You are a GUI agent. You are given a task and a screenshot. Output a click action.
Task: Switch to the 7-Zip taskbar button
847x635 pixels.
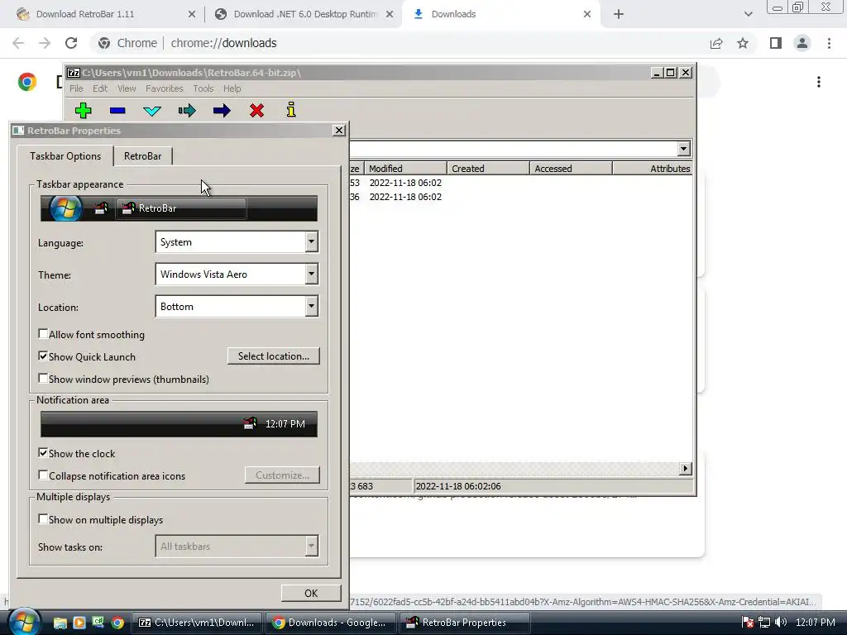[197, 623]
